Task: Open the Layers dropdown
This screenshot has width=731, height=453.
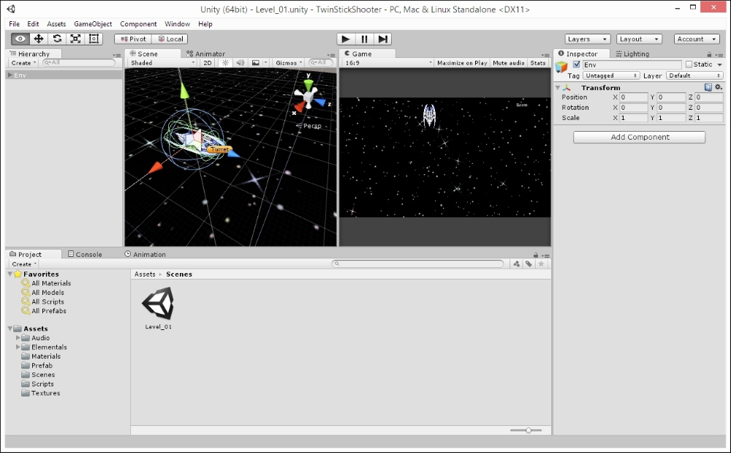Action: [588, 40]
